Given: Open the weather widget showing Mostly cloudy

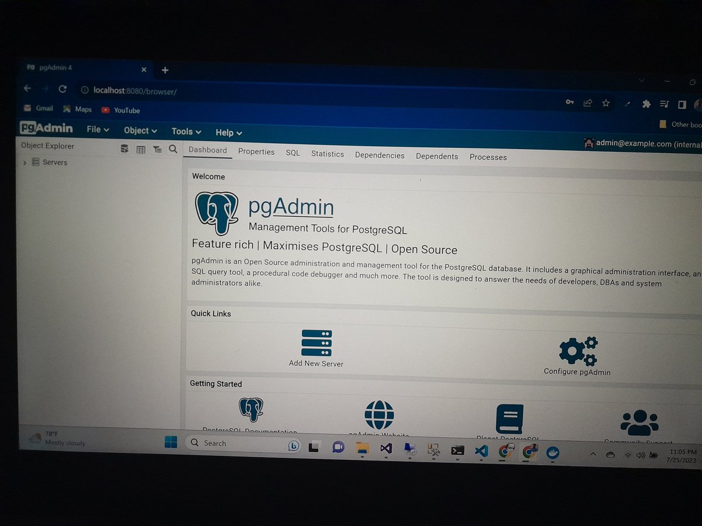Looking at the screenshot, I should [x=57, y=438].
